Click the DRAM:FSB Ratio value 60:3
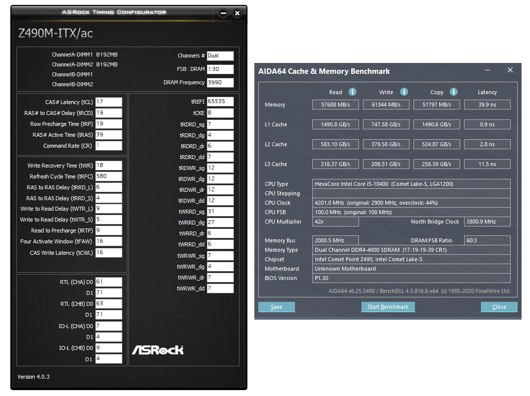530x396 pixels. 487,240
